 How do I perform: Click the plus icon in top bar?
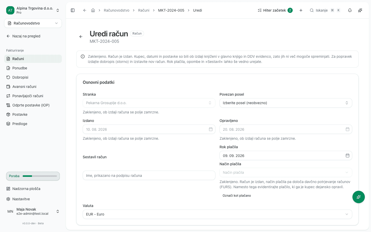point(301,10)
